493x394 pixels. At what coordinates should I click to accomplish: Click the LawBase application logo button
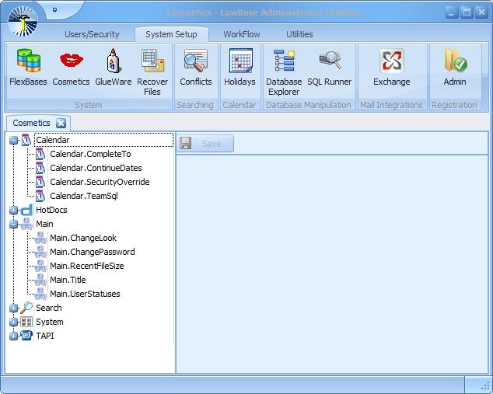tap(23, 21)
